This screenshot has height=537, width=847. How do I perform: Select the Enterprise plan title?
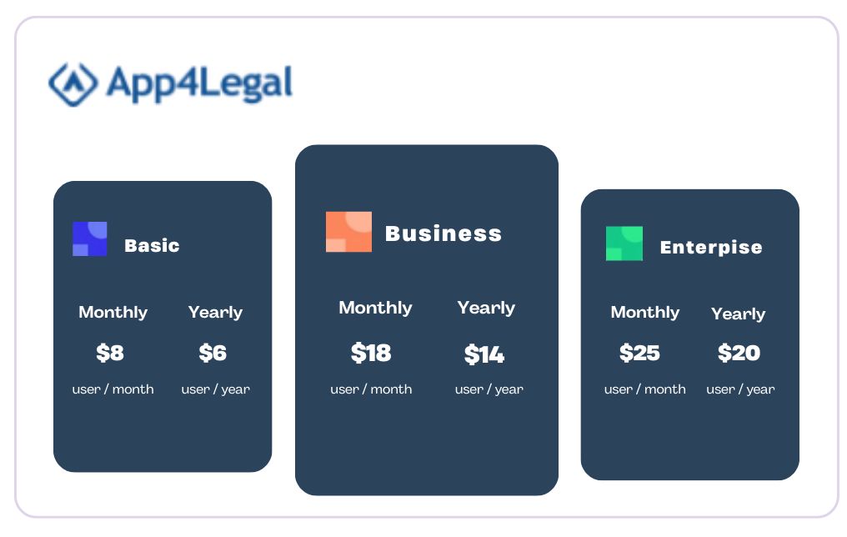tap(711, 248)
